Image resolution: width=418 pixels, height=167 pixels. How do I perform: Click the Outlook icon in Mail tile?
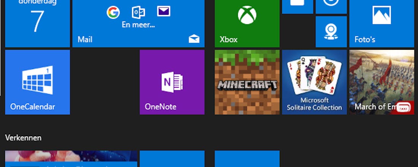[x=138, y=12]
